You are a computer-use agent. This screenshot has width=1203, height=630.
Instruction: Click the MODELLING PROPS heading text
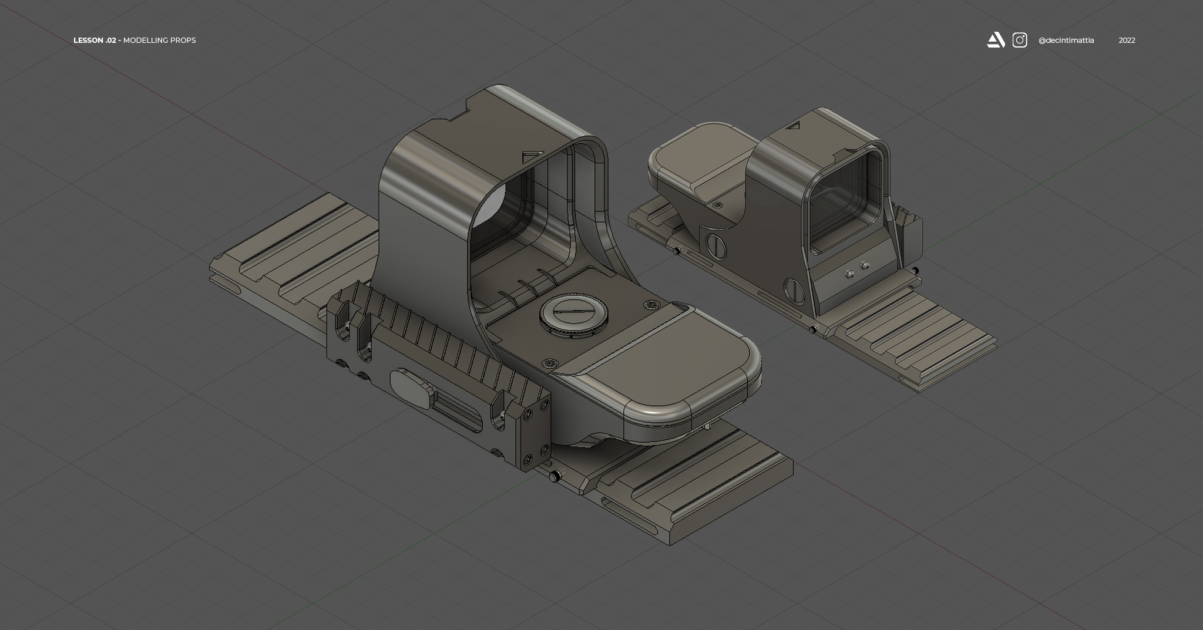tap(159, 41)
